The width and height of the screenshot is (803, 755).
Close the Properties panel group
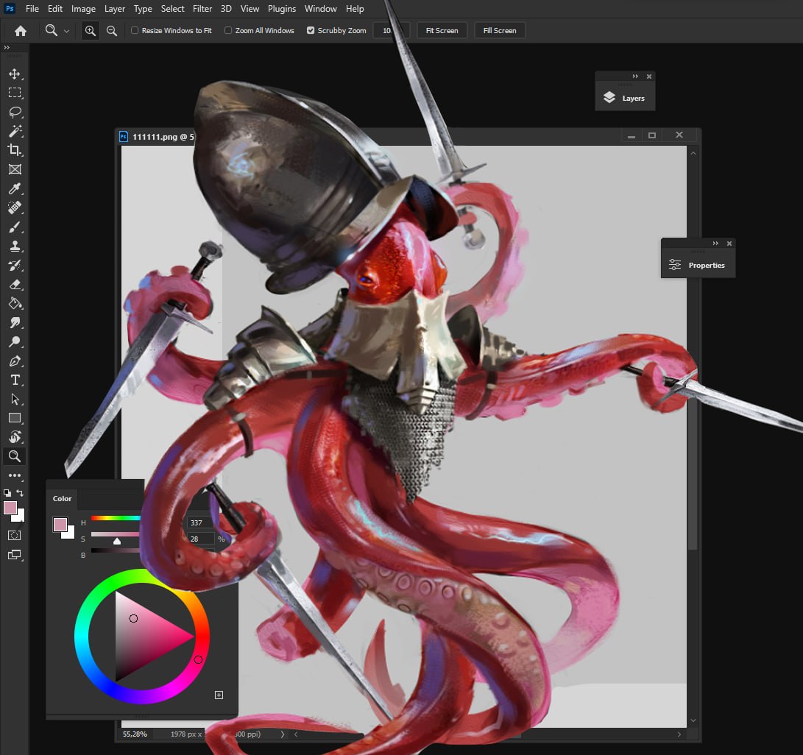(x=729, y=244)
